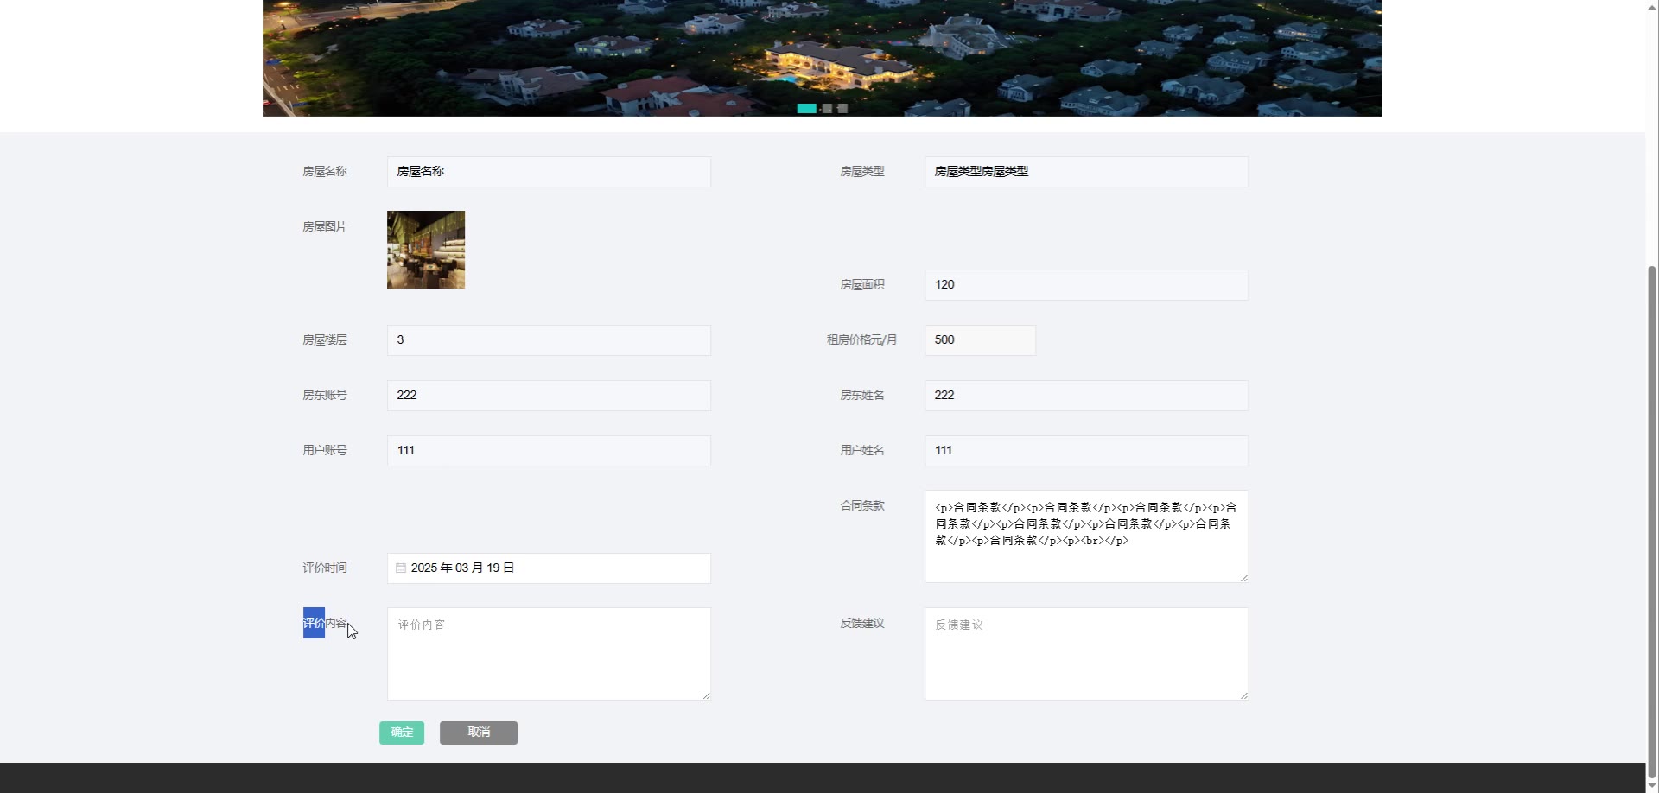Click the 房东姓名 input field
Viewport: 1659px width, 793px height.
(x=1086, y=396)
